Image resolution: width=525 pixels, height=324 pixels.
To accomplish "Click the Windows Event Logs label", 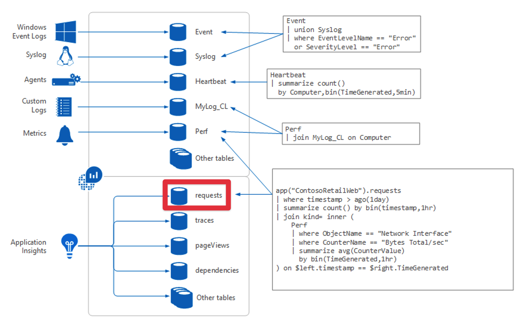I will 30,32.
